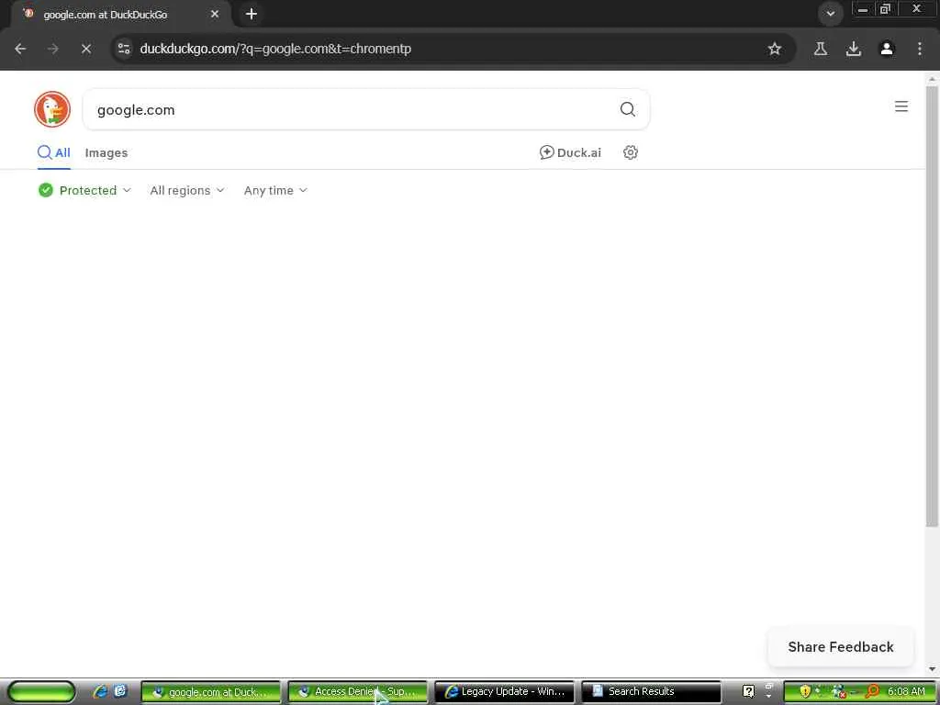
Task: Click the DuckDuckGo logo
Action: pos(52,109)
